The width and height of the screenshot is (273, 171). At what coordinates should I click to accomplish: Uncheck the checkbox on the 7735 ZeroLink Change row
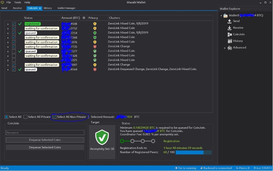pyautogui.click(x=14, y=47)
